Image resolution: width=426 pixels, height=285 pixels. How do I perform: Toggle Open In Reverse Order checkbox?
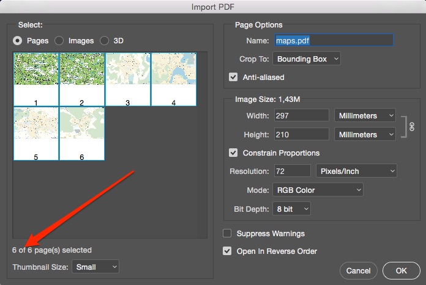coord(228,251)
